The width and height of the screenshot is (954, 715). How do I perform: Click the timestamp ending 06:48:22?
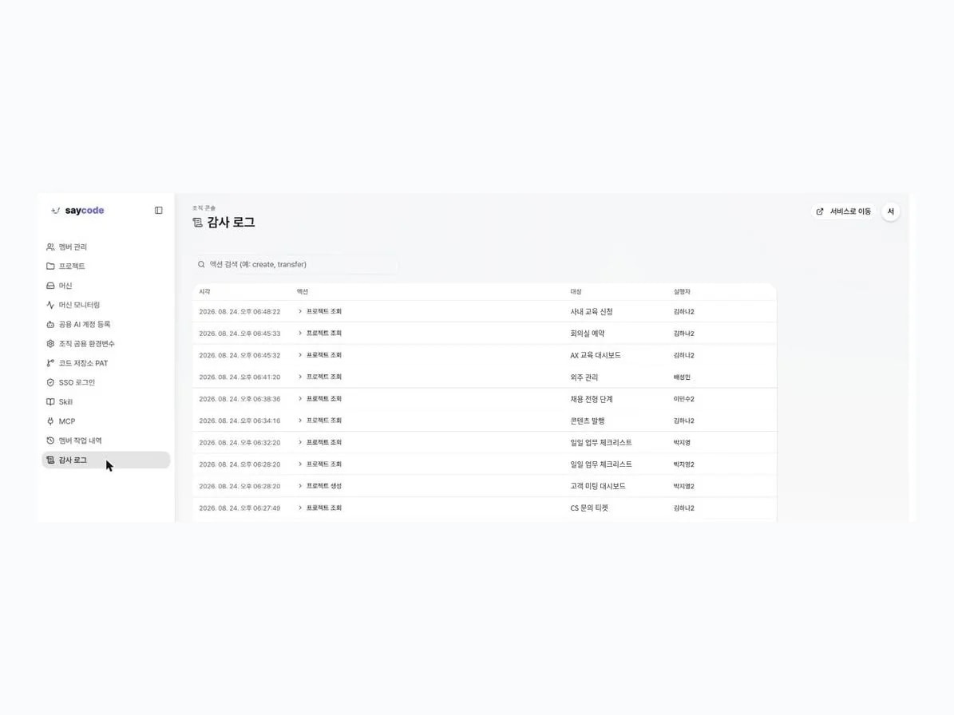(x=239, y=311)
